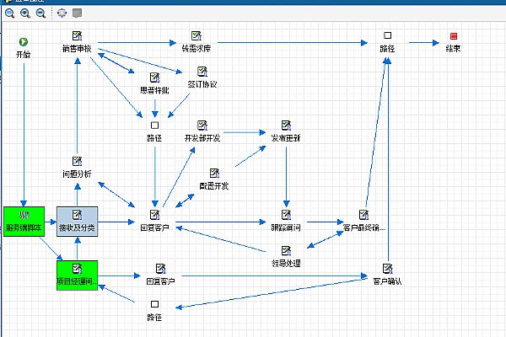Click the green 服务销脚本 node box
506x337 pixels.
(23, 220)
